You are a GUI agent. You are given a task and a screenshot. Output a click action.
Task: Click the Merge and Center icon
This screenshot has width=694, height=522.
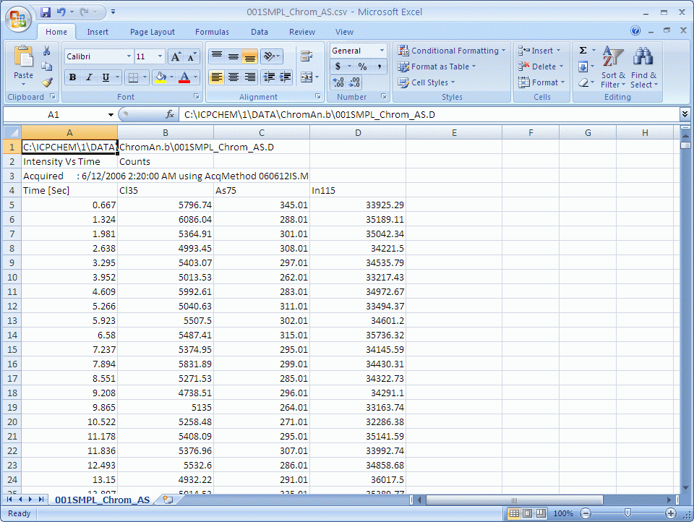(307, 77)
